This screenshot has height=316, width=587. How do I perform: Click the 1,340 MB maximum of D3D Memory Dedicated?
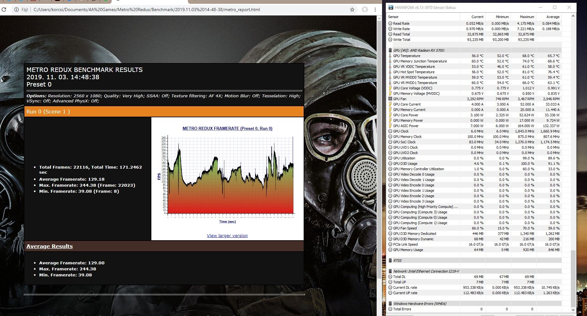coord(527,234)
